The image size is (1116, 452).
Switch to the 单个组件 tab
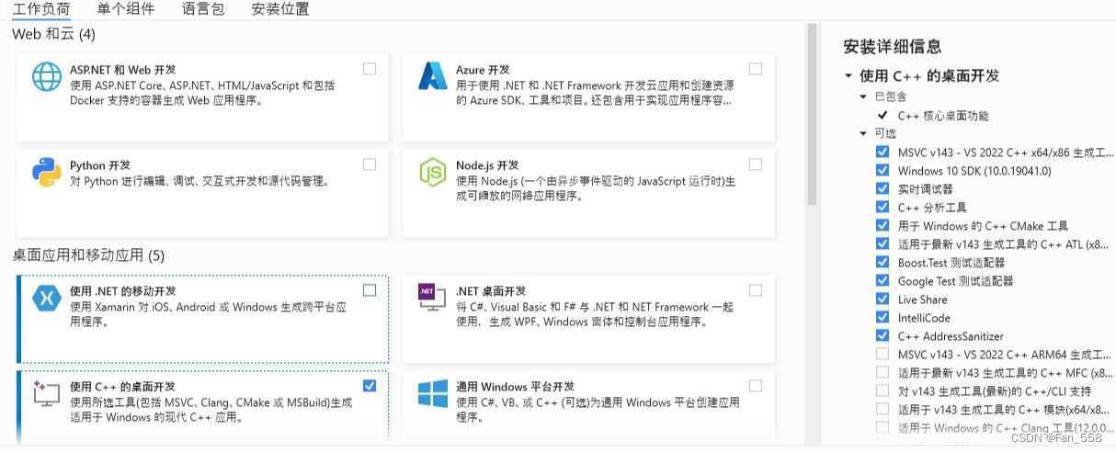coord(126,9)
